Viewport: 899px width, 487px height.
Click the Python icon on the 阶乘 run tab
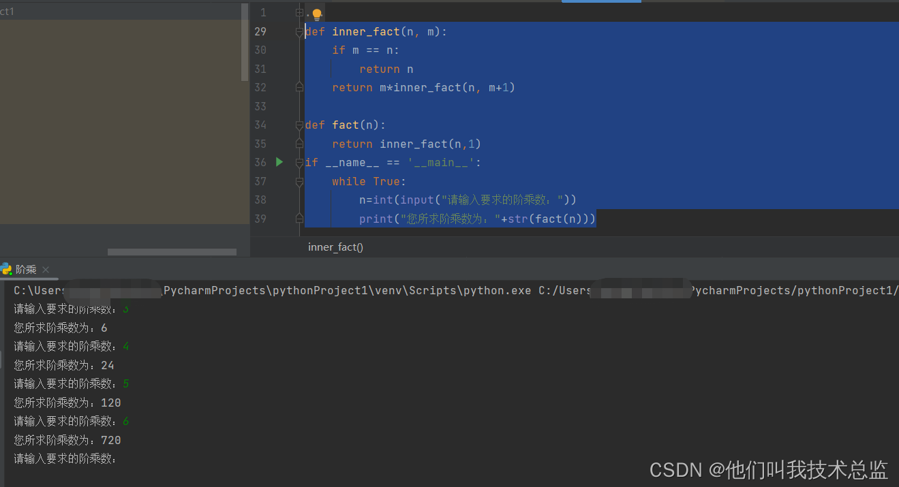point(7,269)
